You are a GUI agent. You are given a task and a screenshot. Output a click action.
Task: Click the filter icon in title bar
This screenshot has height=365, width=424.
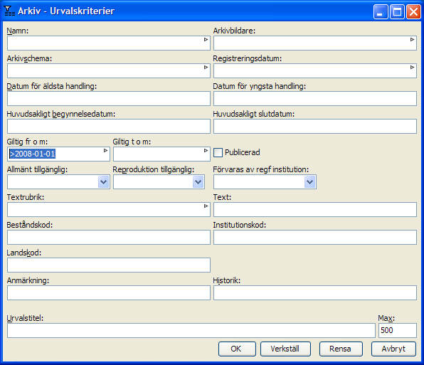point(9,11)
